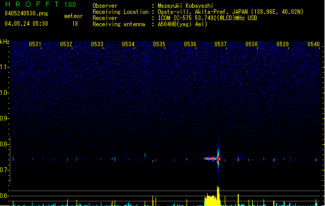Click the 1.0 kHz axis label
This screenshot has height=206, width=325.
point(4,93)
